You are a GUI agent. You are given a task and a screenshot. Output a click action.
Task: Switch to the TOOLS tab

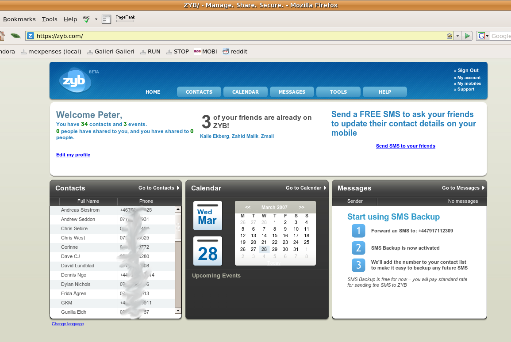338,92
